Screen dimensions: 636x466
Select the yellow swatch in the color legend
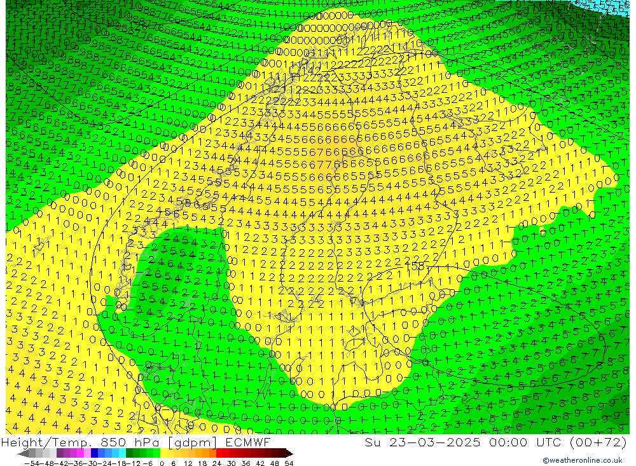tap(163, 453)
